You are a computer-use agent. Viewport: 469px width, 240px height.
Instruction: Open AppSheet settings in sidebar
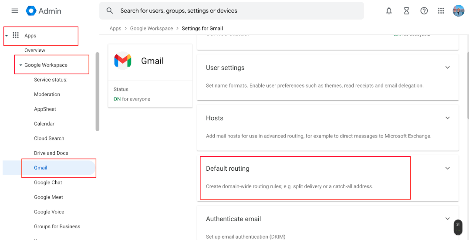tap(45, 109)
